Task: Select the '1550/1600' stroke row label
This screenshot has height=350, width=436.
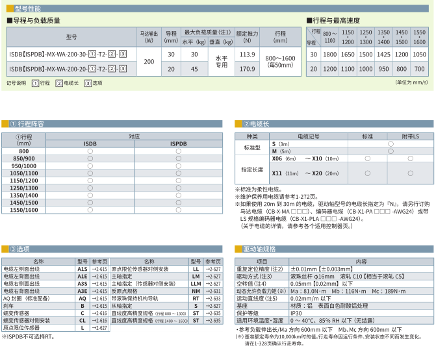Action: [x=24, y=210]
